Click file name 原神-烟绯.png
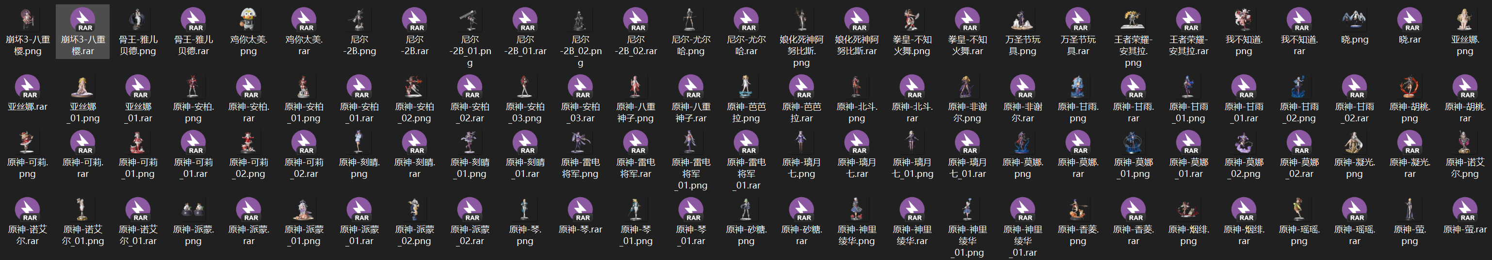 point(1189,235)
